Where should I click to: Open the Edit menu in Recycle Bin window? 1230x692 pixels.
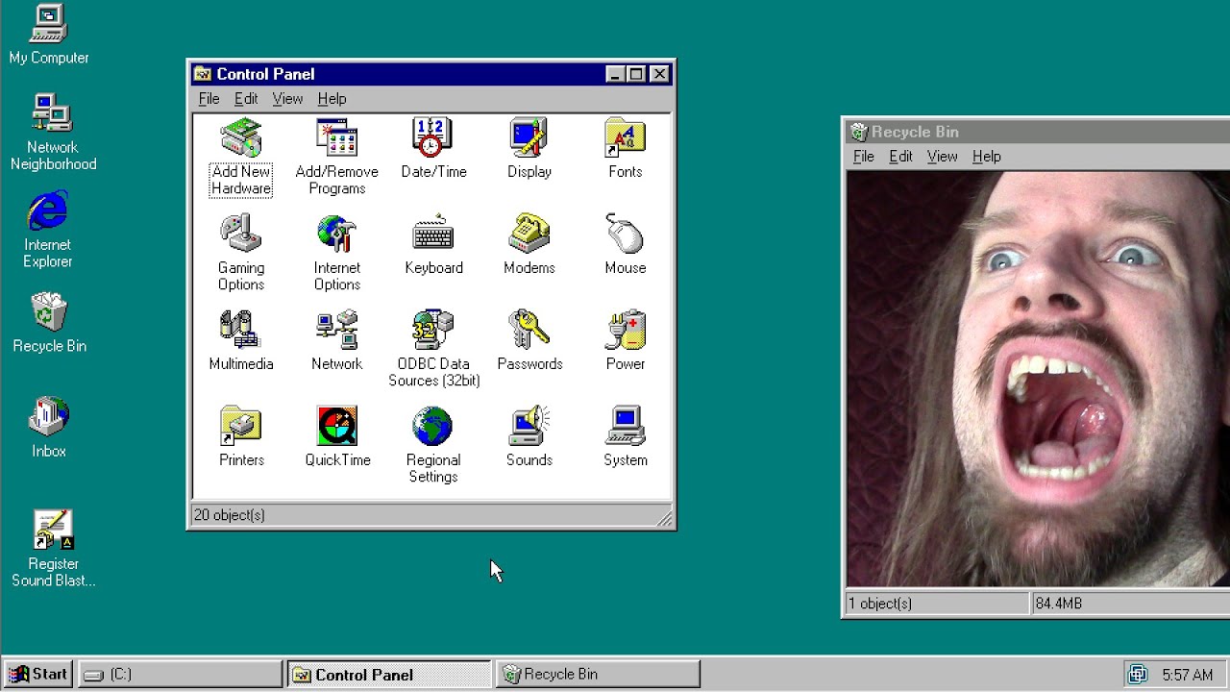[x=900, y=156]
